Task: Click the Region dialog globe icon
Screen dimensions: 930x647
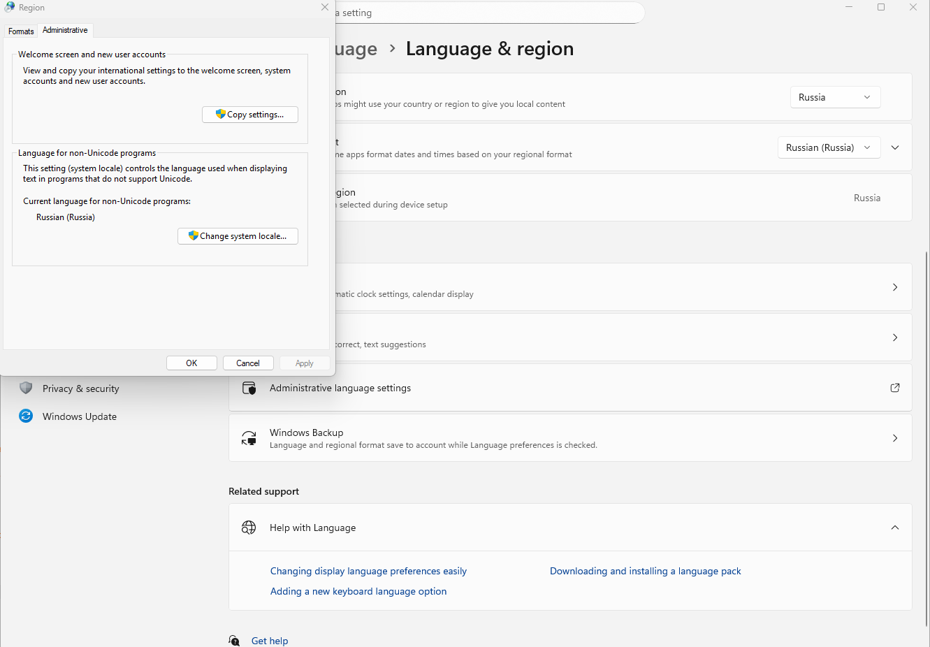Action: 10,7
